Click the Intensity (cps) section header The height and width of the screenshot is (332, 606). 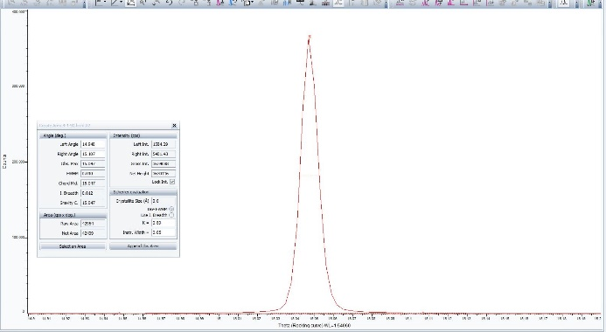pos(143,135)
